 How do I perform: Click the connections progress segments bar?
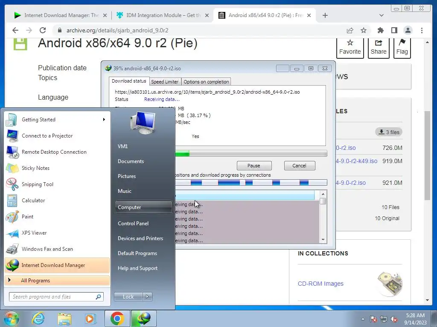[251, 182]
